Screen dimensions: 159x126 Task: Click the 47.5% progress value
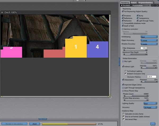tap(100, 124)
